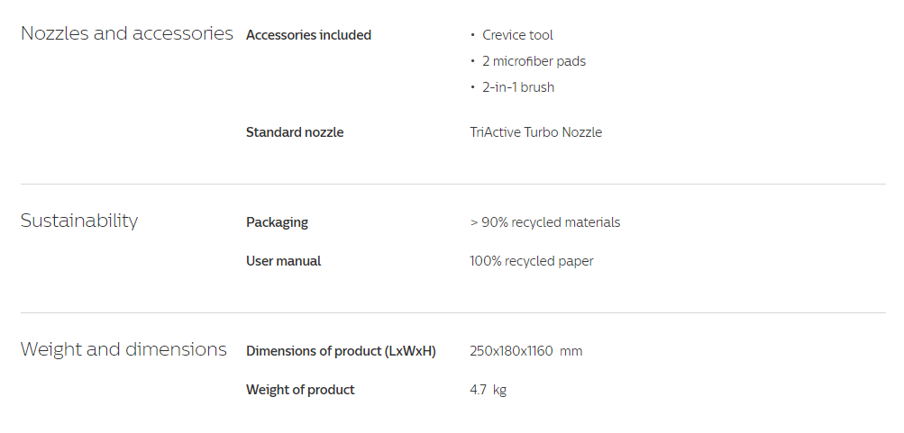
Task: Click the User manual label
Action: coord(283,261)
